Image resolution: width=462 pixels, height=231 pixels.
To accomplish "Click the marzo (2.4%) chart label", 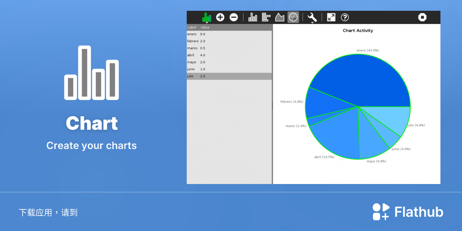I will click(x=296, y=126).
